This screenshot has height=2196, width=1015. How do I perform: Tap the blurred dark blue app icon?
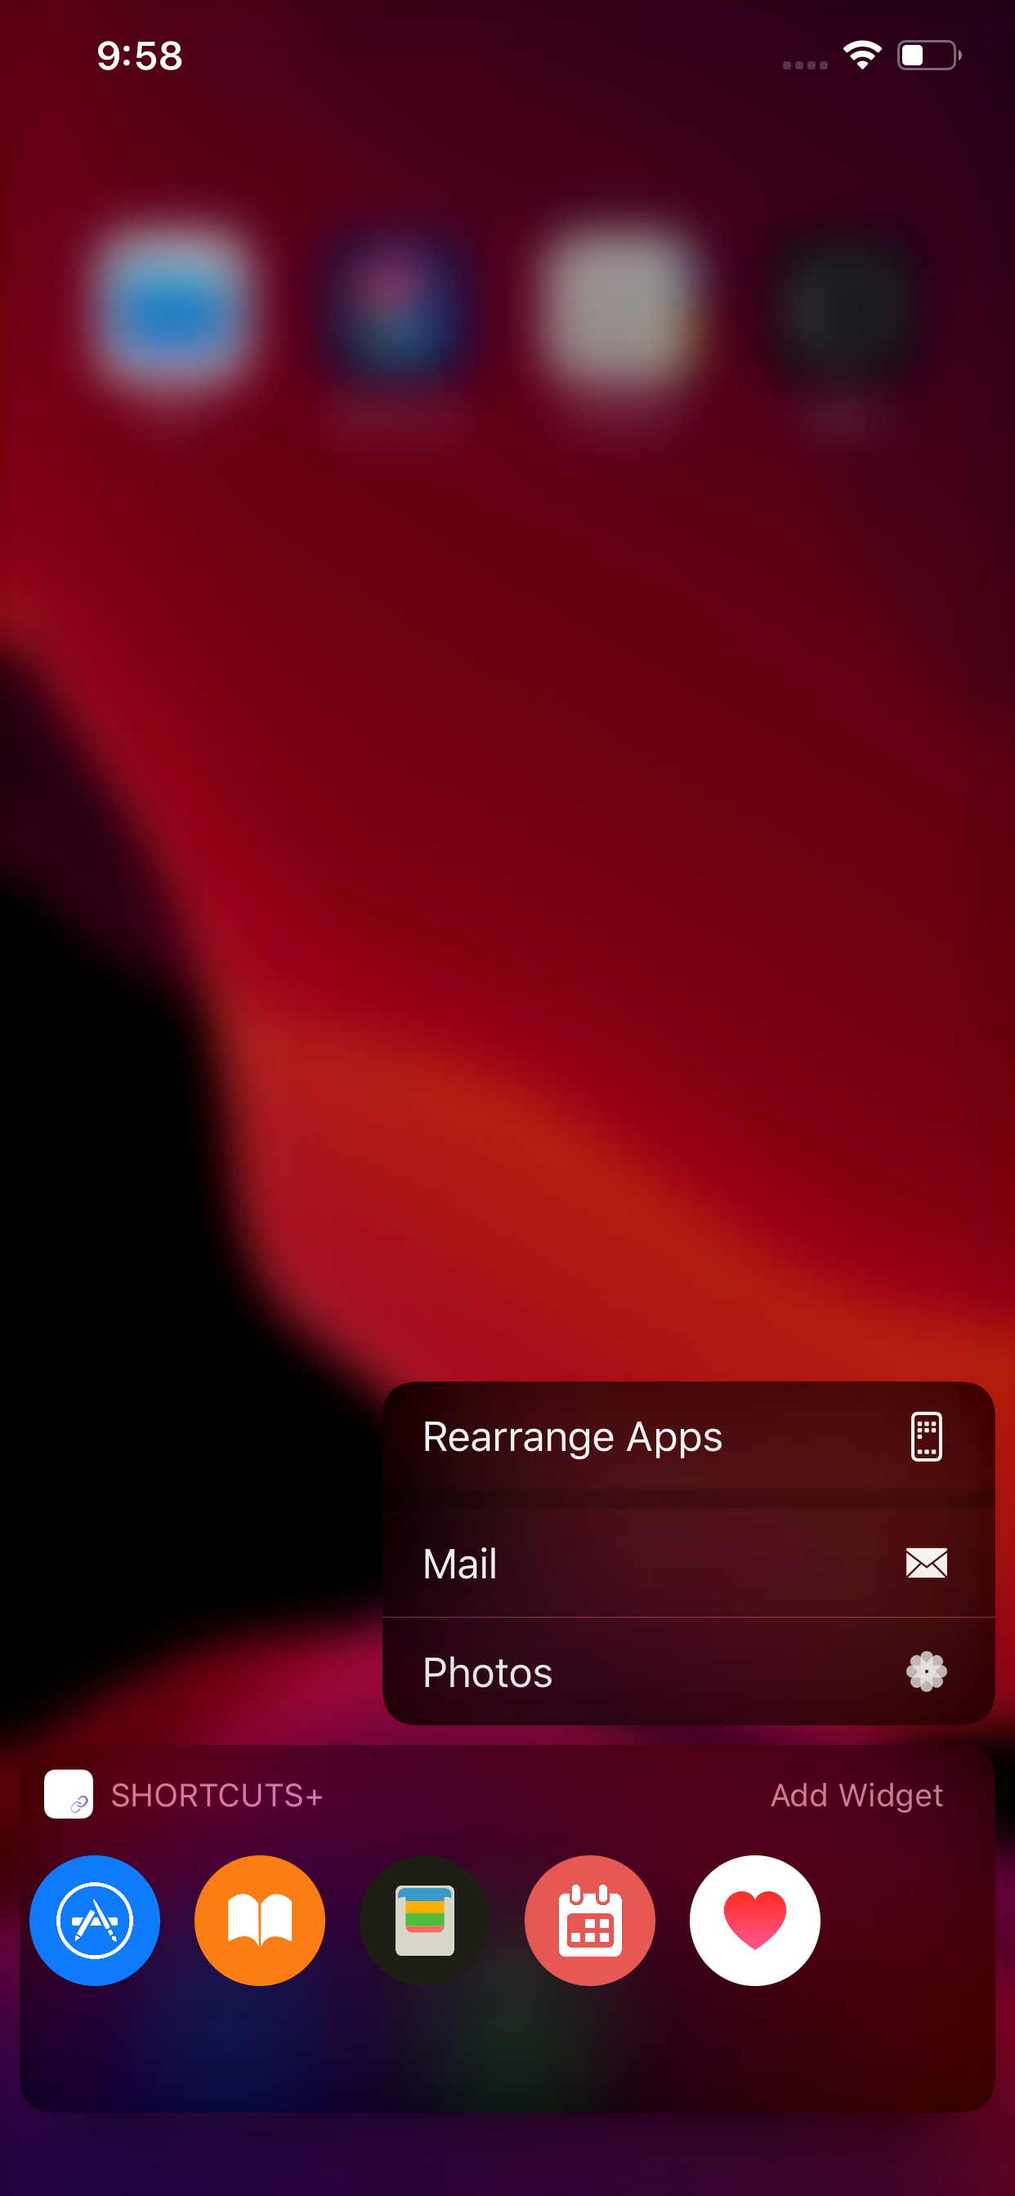[394, 309]
